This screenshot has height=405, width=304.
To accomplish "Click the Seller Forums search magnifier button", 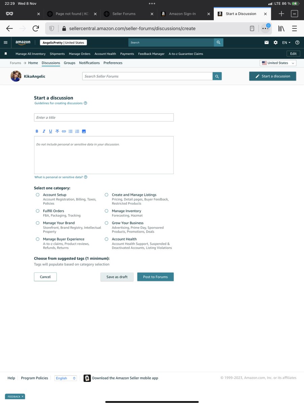I will [x=217, y=76].
